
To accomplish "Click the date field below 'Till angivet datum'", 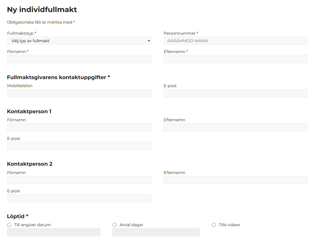I will (54, 232).
